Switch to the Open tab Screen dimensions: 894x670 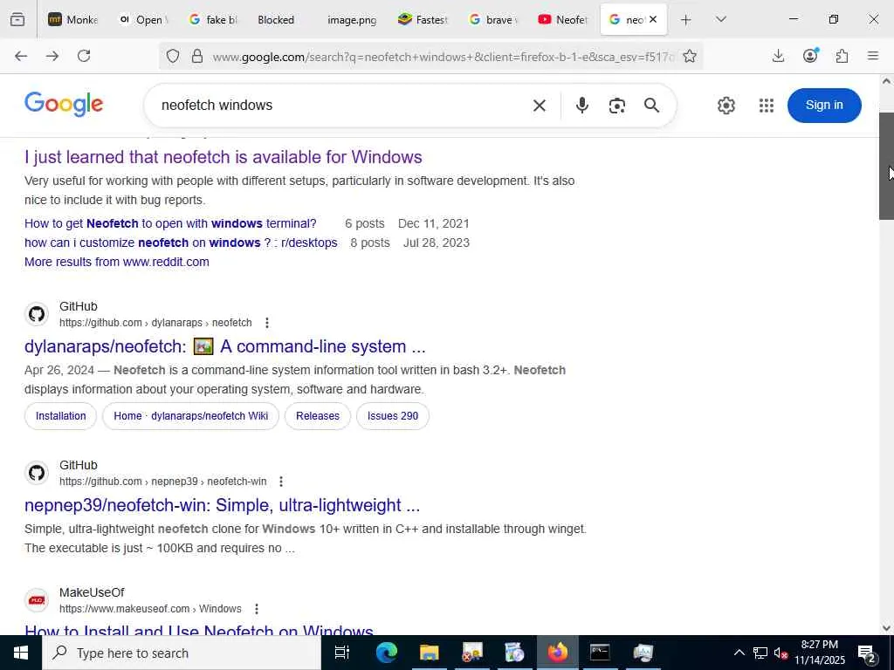tap(143, 19)
